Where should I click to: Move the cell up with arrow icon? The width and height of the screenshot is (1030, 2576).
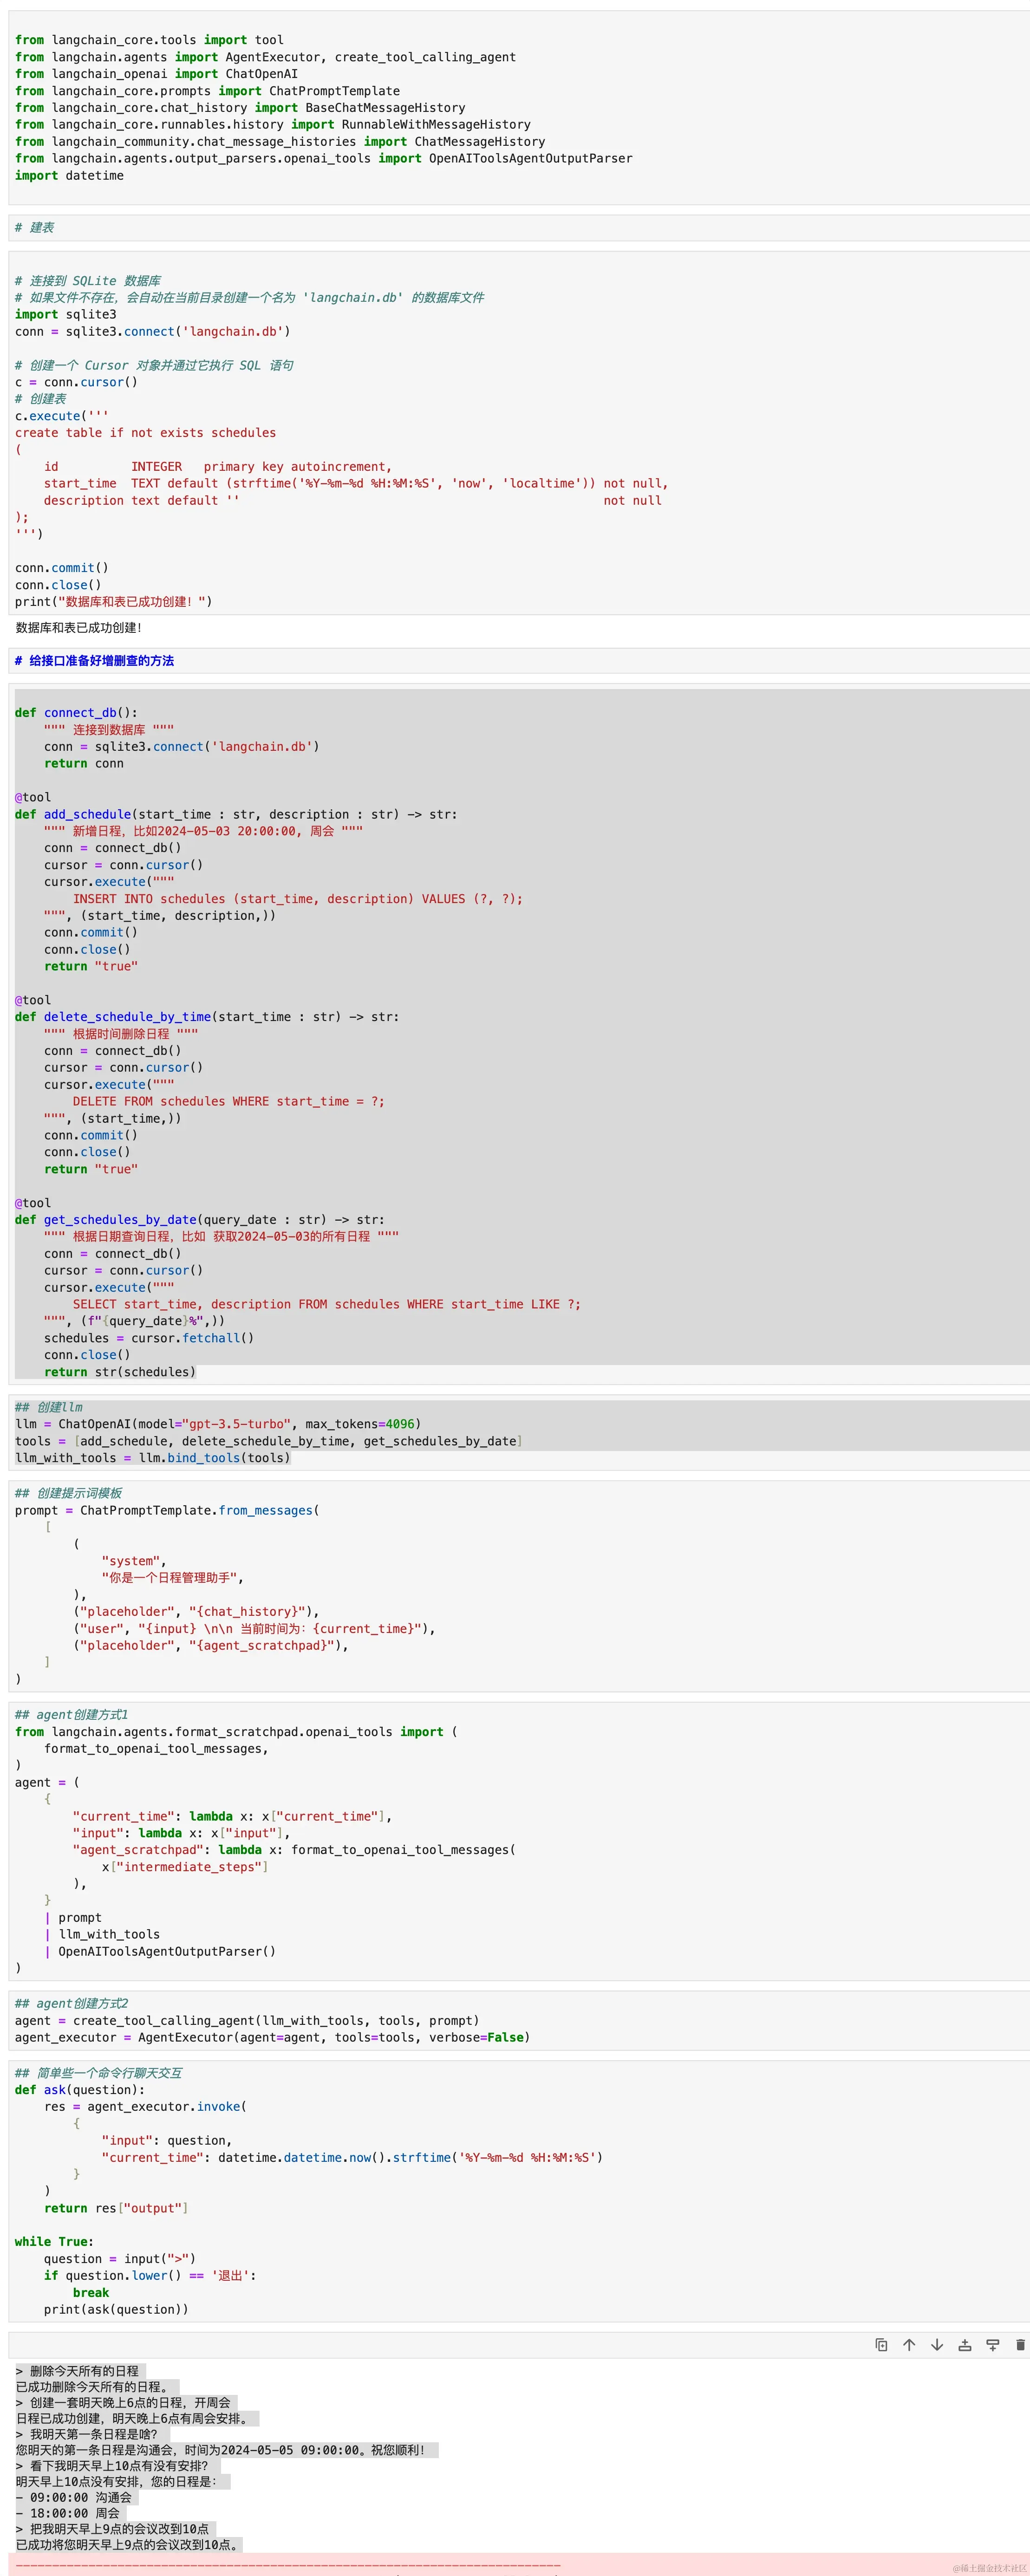(x=909, y=2344)
